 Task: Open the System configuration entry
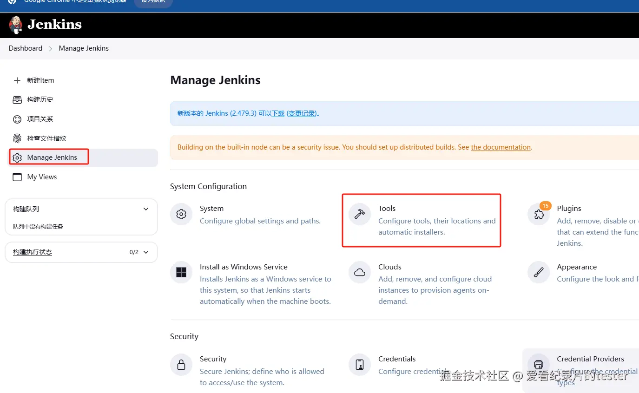(x=211, y=209)
